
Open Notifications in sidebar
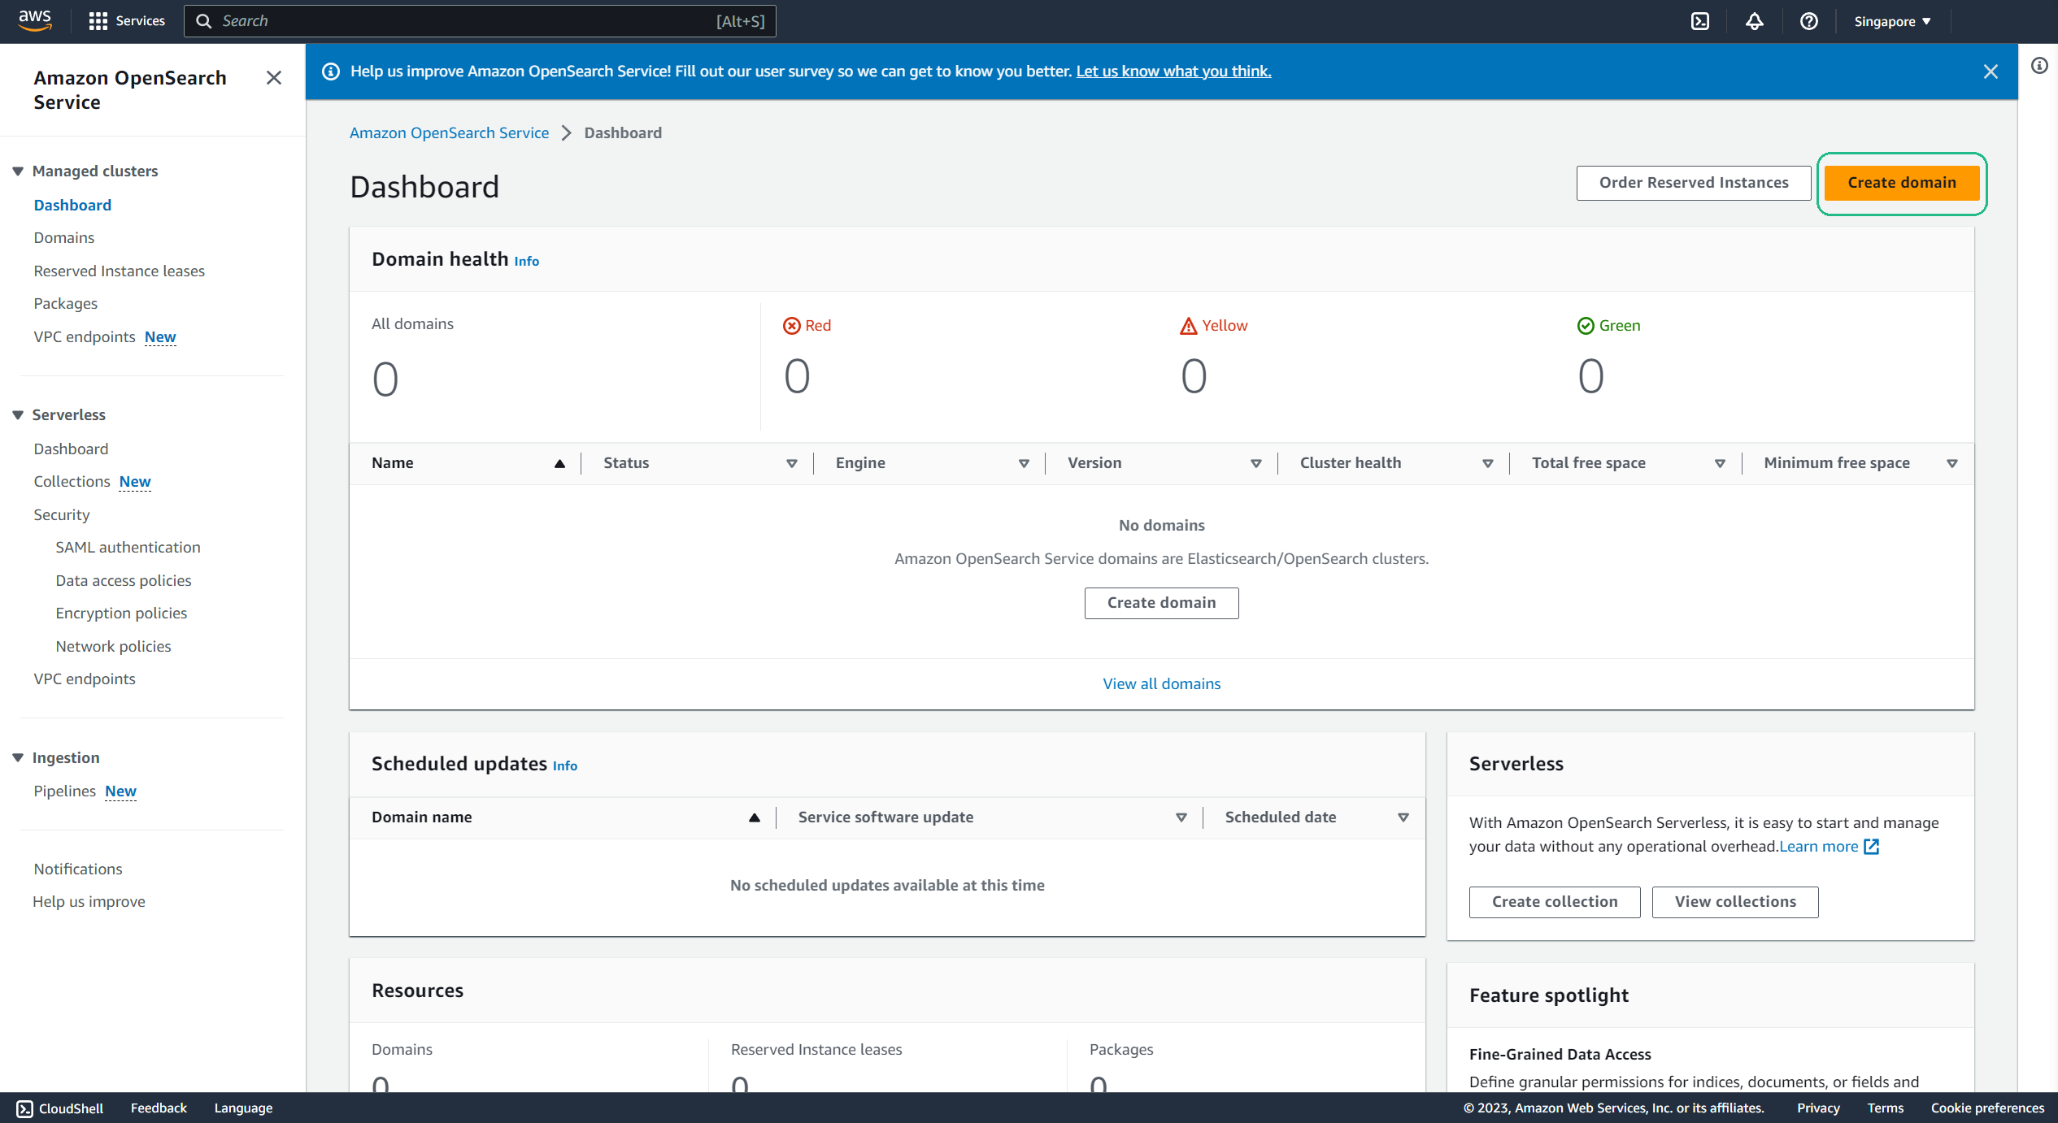click(x=78, y=869)
